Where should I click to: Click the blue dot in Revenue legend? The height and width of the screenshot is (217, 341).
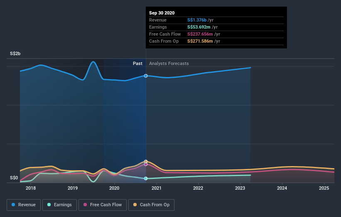coord(13,205)
